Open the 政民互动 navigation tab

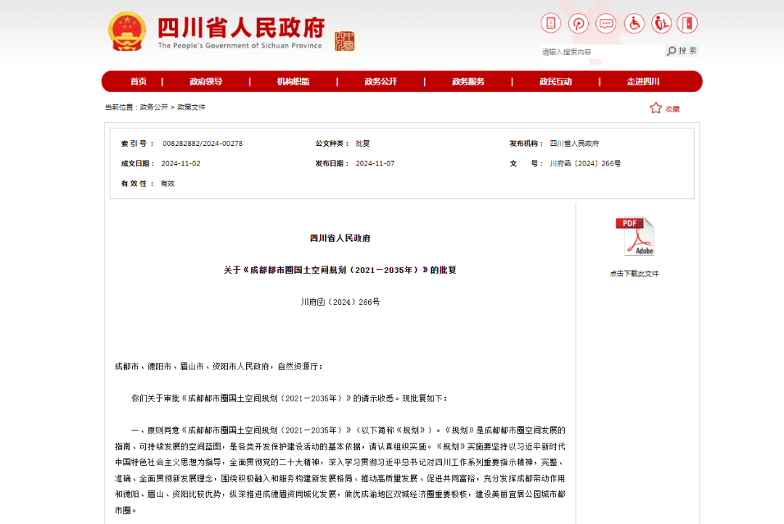point(556,81)
